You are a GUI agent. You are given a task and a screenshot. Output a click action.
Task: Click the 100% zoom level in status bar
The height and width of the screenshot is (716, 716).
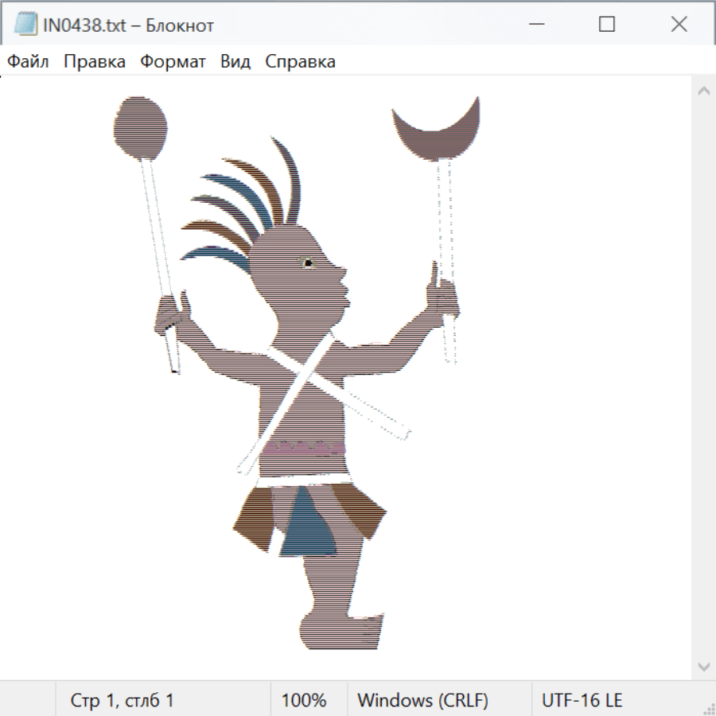(304, 700)
